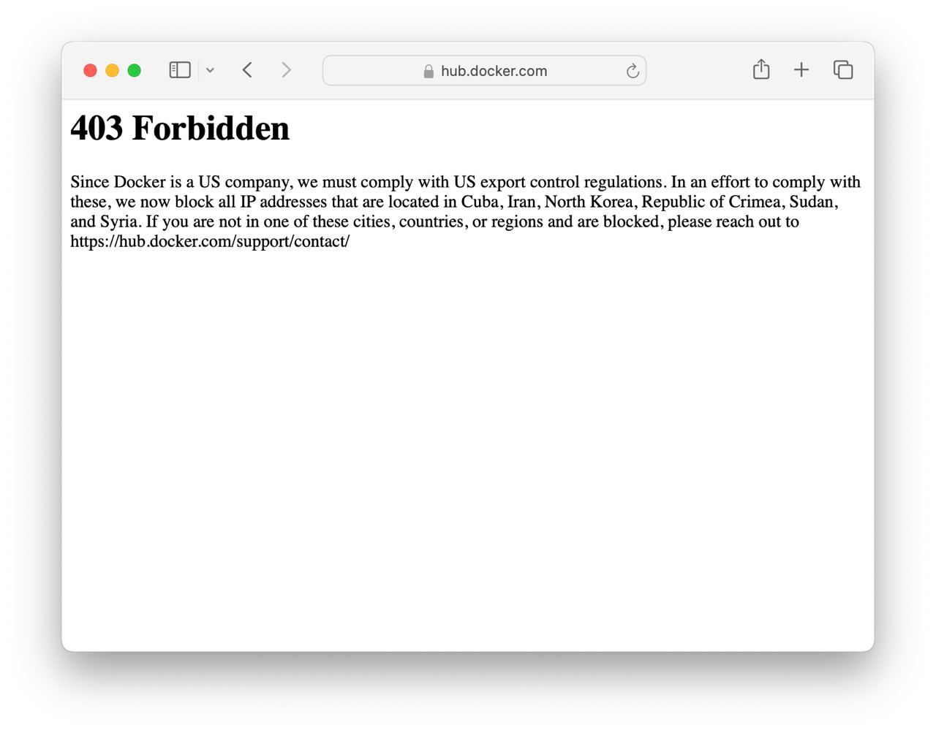Image resolution: width=936 pixels, height=733 pixels.
Task: Click the word Syria in the message
Action: (x=118, y=221)
